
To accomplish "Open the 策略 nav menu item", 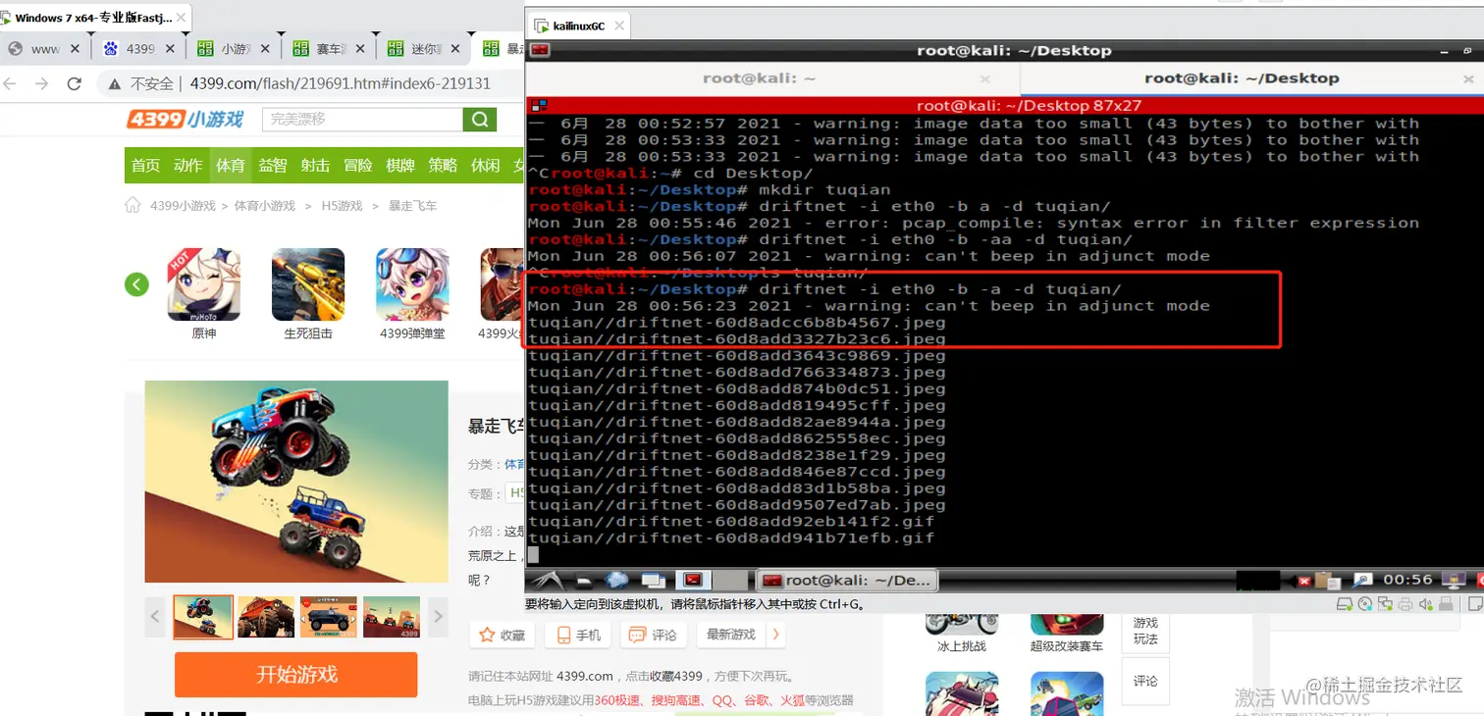I will 443,166.
